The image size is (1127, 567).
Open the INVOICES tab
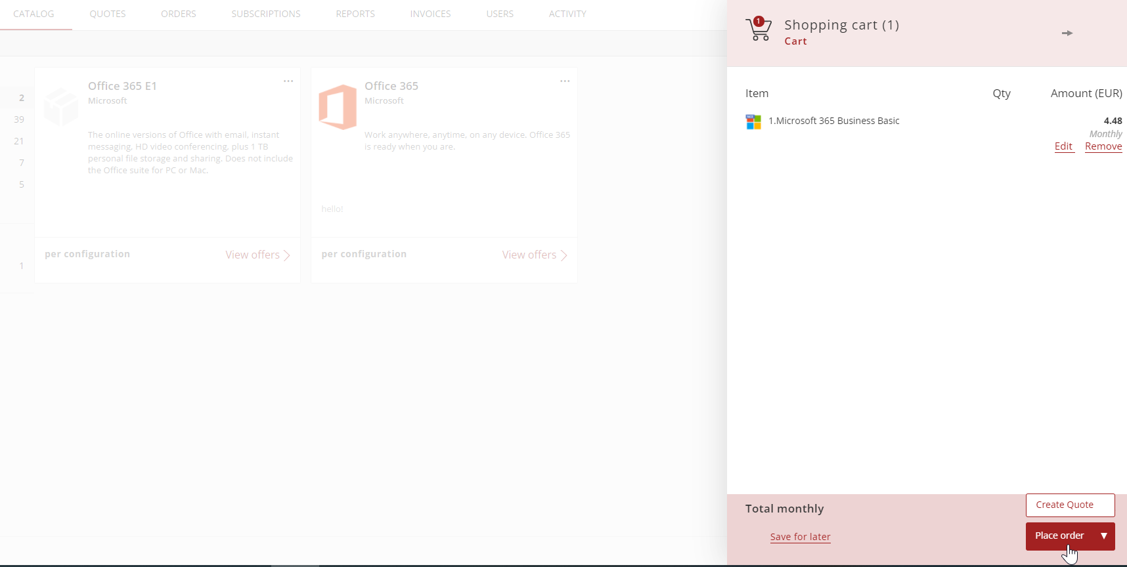[x=431, y=14]
